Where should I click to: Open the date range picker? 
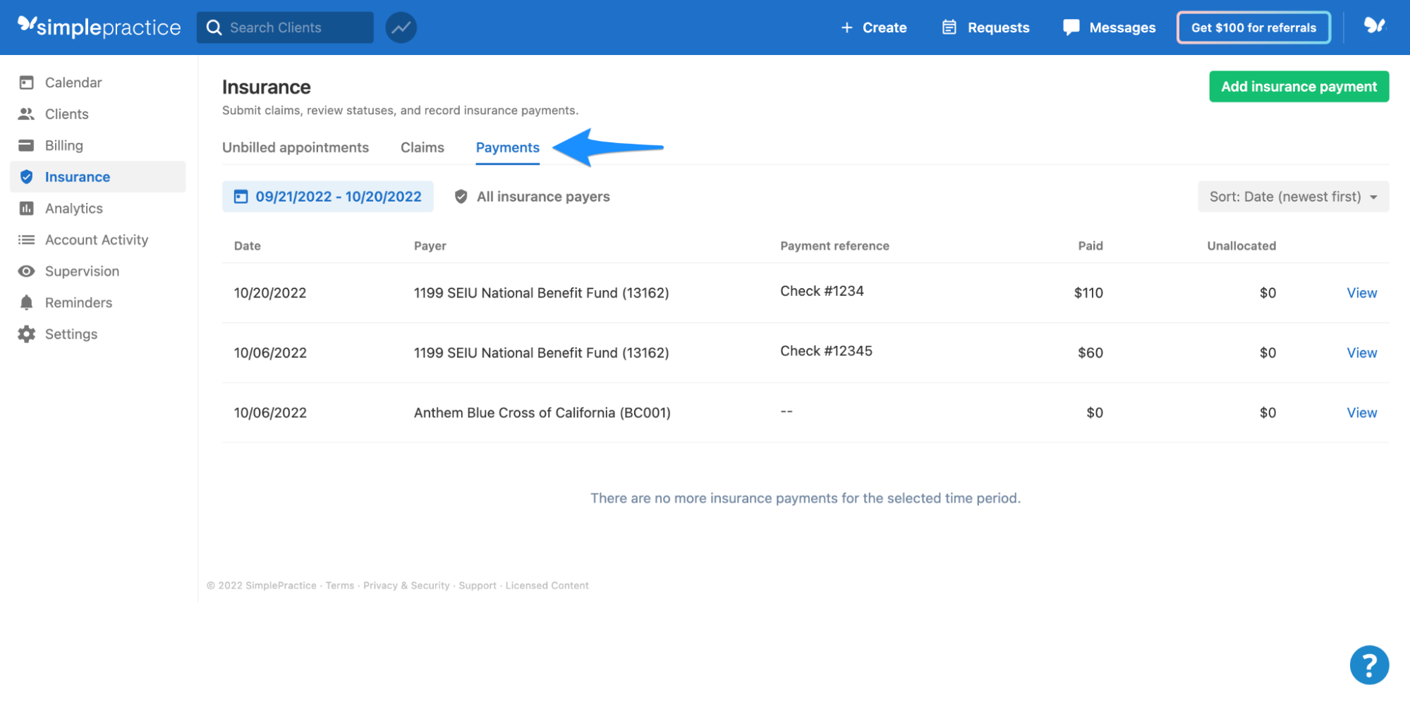pyautogui.click(x=327, y=197)
